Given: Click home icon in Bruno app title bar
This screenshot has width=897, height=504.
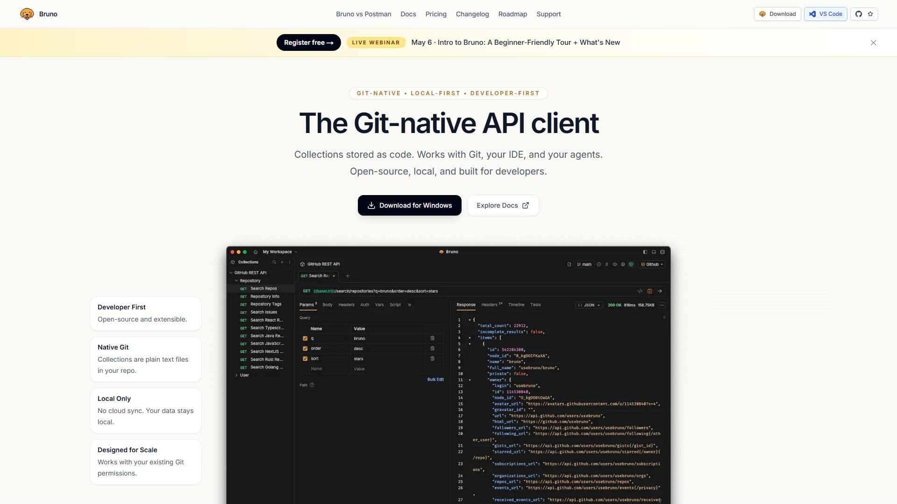Looking at the screenshot, I should click(x=256, y=252).
